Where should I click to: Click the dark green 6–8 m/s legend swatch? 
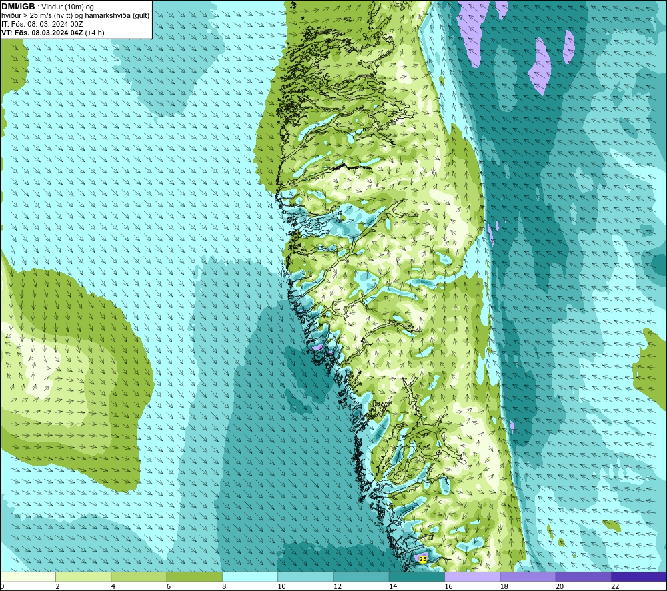[194, 576]
